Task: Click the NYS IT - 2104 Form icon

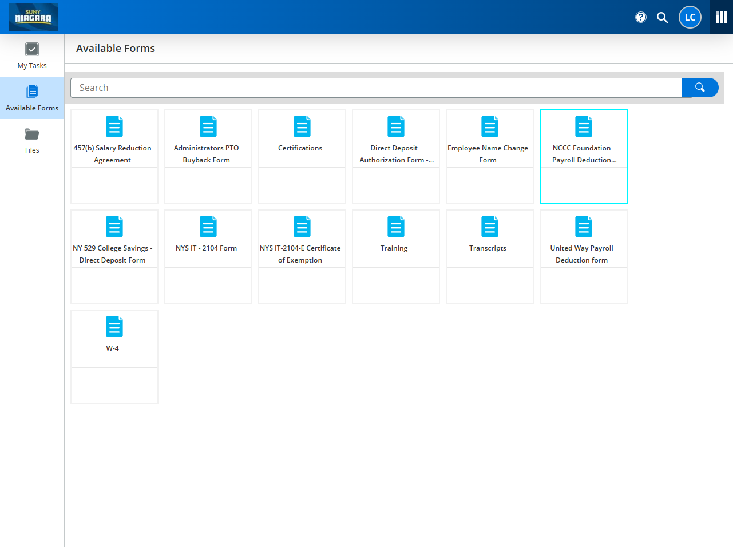Action: [x=208, y=227]
